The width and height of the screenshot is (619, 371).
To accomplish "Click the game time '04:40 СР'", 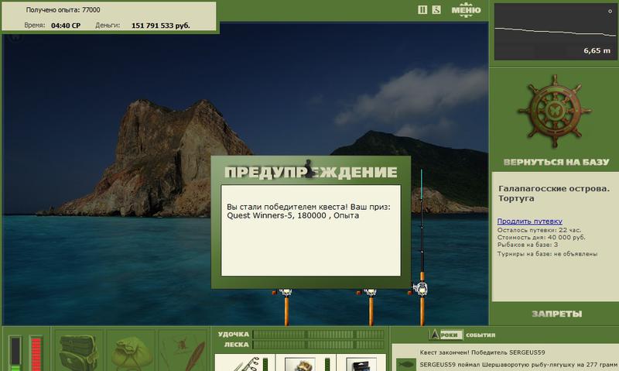I will point(66,26).
